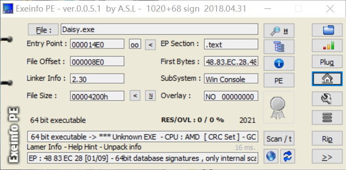Click the File browse button
This screenshot has height=170, width=346.
click(43, 30)
